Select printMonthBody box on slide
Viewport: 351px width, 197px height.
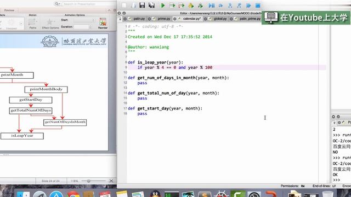click(46, 89)
